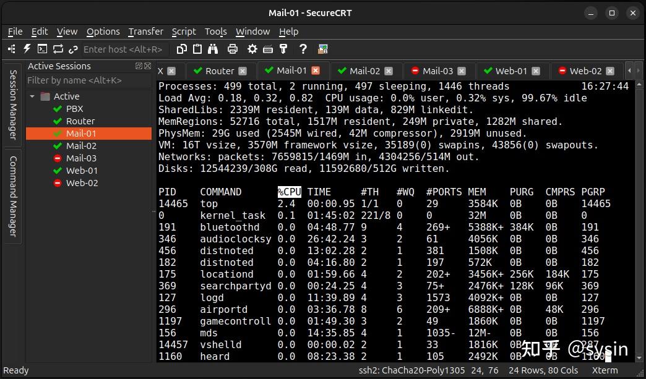Screen dimensions: 646x379
Task: Select Web-01 in the session list
Action: tap(80, 171)
